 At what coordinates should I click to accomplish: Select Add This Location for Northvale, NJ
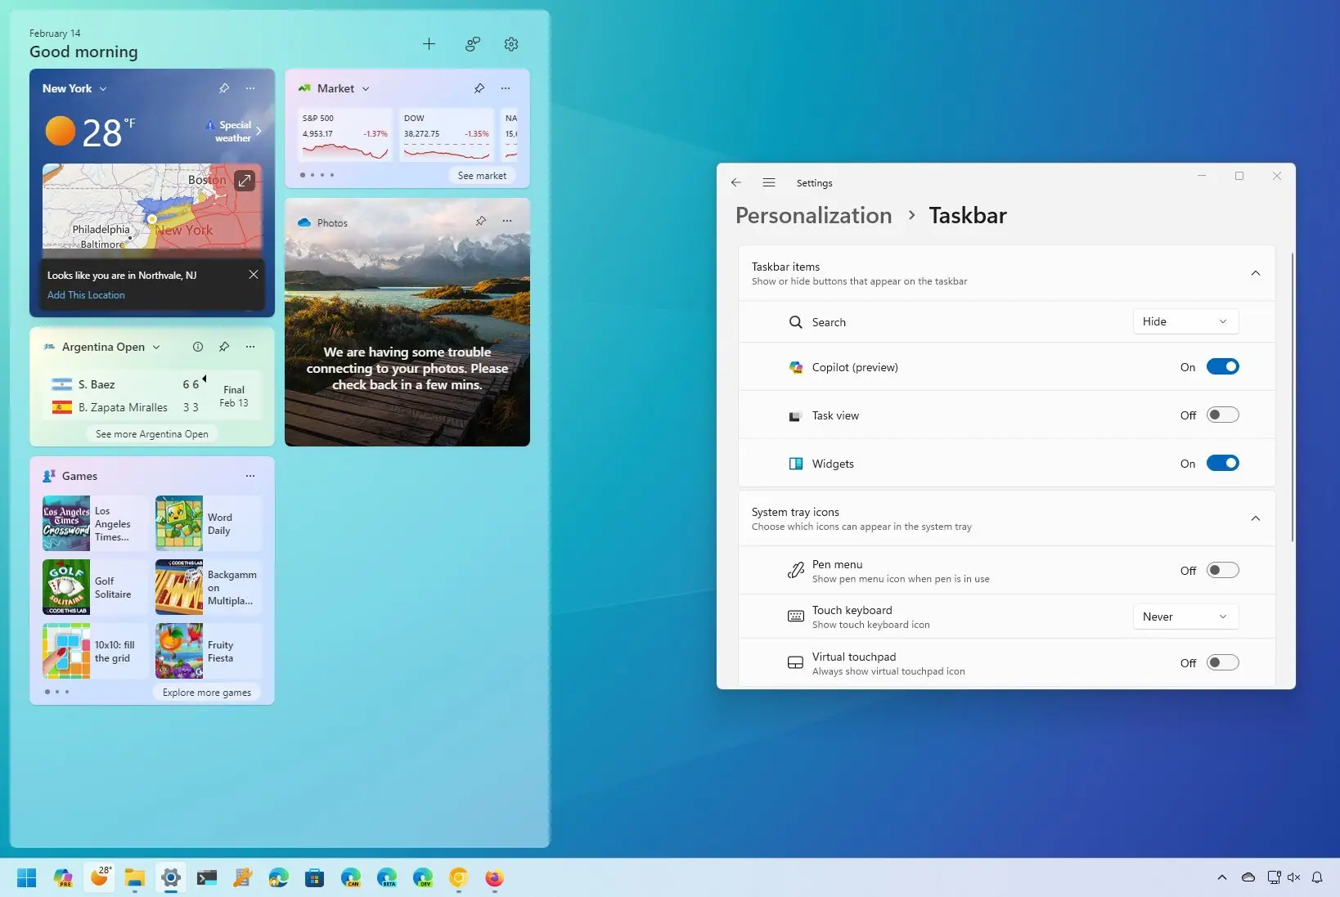pyautogui.click(x=86, y=294)
